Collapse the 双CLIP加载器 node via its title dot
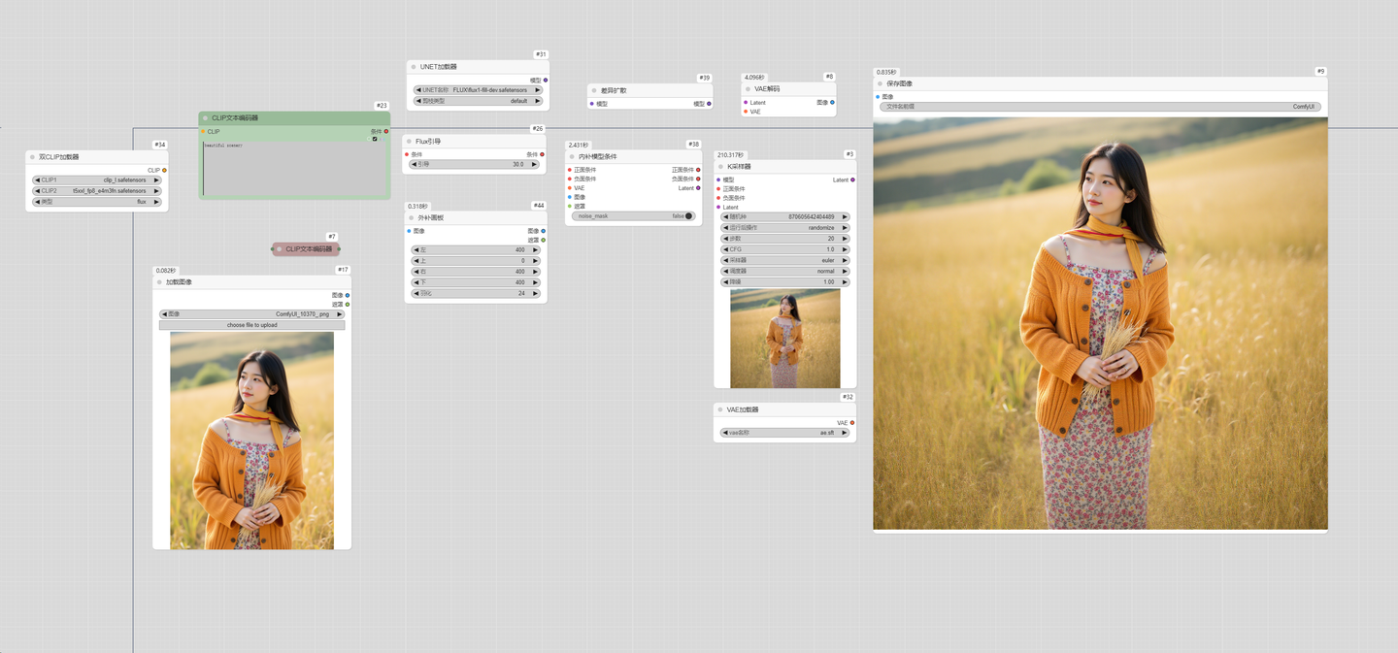 coord(32,157)
